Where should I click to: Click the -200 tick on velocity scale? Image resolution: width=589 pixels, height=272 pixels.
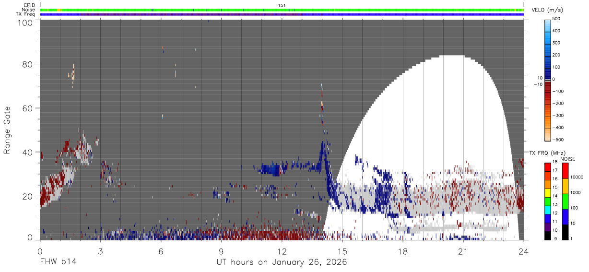[558, 103]
